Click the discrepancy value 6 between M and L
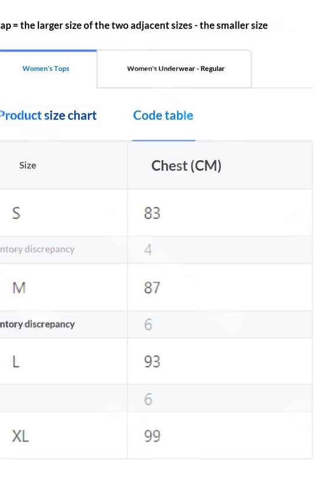This screenshot has height=479, width=319. pos(148,325)
